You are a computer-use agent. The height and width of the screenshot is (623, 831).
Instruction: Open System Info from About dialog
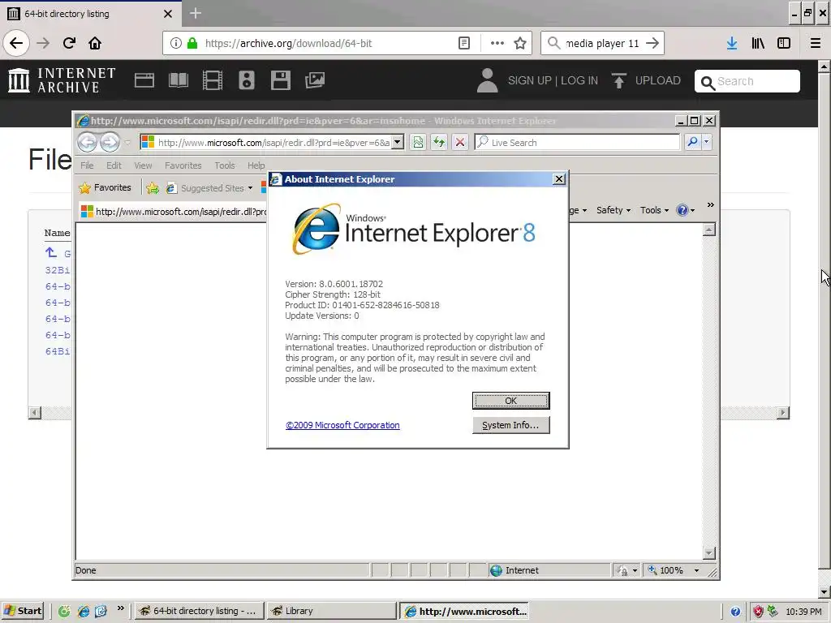[x=510, y=425]
